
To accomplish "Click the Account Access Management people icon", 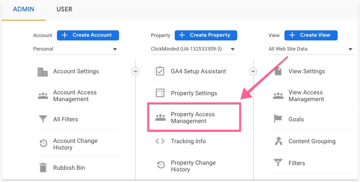I will coord(43,96).
